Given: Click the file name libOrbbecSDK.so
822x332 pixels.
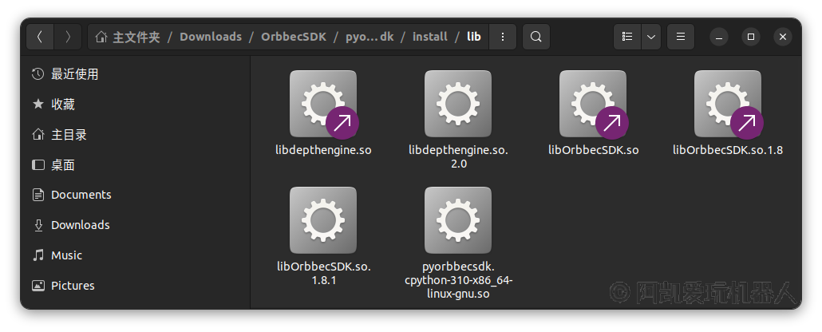Looking at the screenshot, I should click(594, 150).
